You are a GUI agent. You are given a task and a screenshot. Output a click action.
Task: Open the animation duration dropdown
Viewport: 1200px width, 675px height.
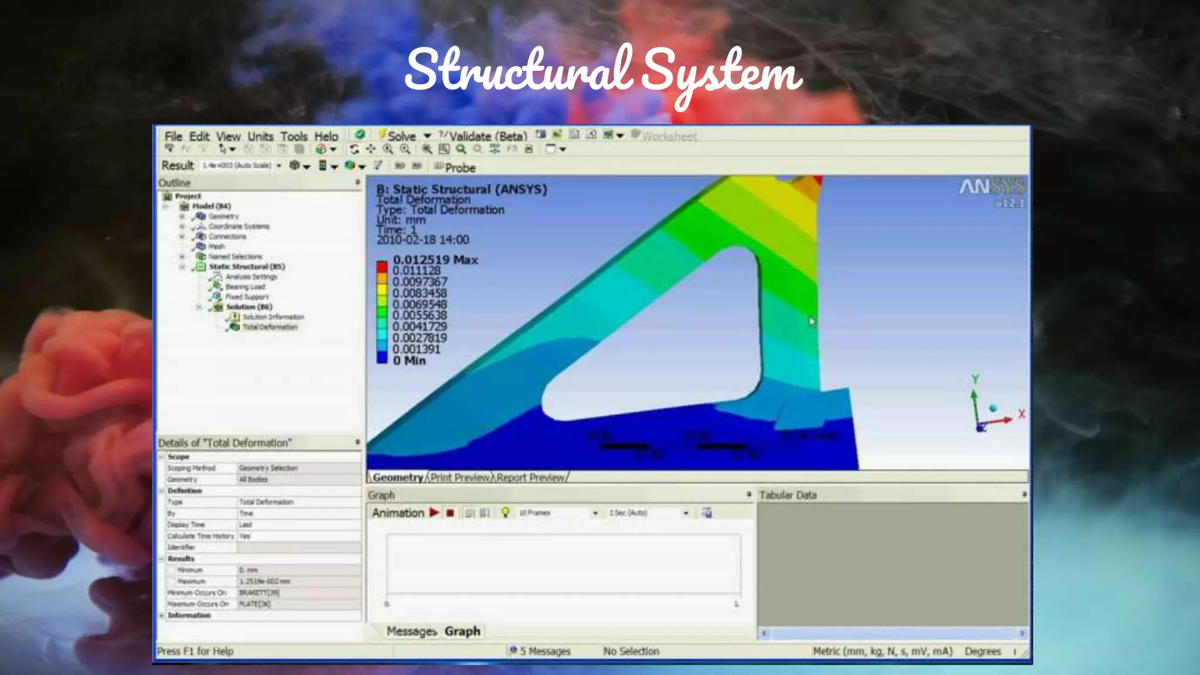[x=686, y=513]
